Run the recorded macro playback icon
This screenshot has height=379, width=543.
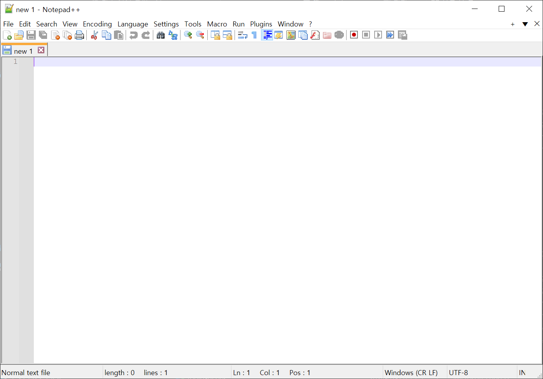378,35
